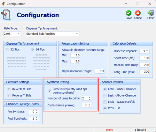Viewport: 156px width, 132px height.
Task: Toggle Prox - Lid sensor checkbox
Action: pyautogui.click(x=105, y=108)
